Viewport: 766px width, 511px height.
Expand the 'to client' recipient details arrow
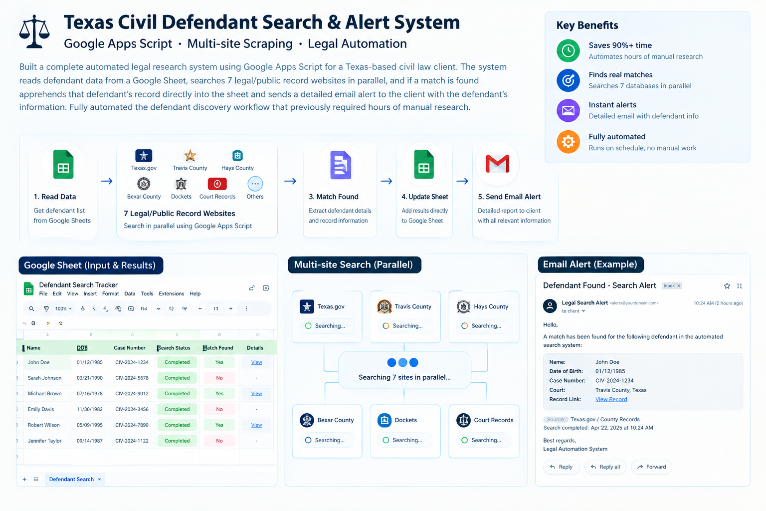(x=583, y=311)
